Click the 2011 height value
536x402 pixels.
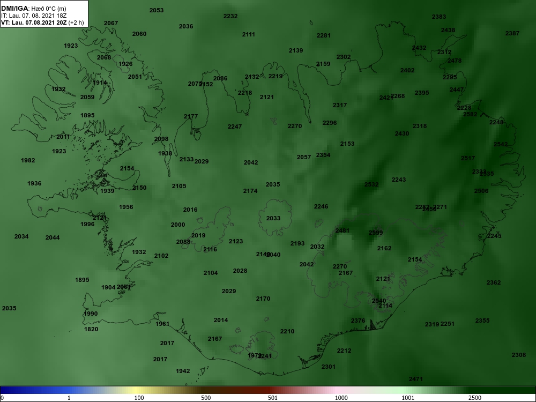click(x=63, y=137)
